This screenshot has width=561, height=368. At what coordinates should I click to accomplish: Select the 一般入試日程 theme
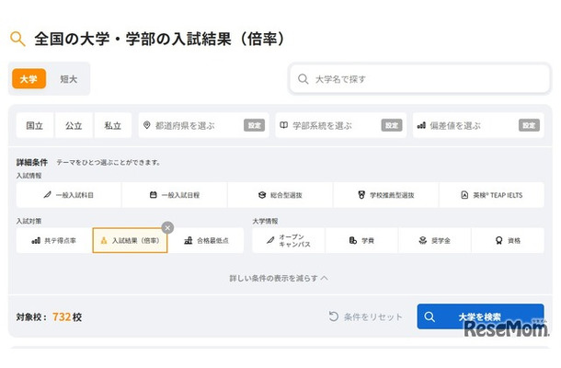(175, 195)
